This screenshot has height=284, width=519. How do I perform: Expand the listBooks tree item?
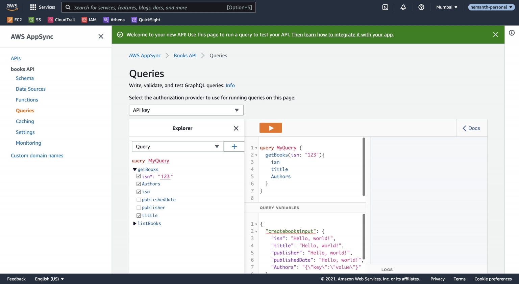click(135, 223)
